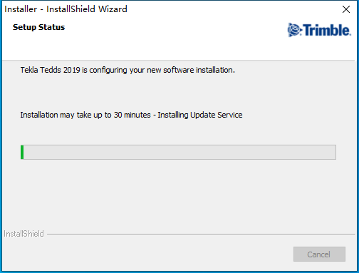Click the Setup Status heading

[38, 27]
